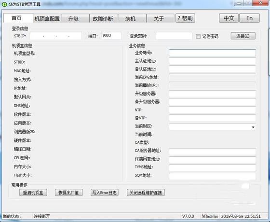Click the STBID label

point(19,62)
